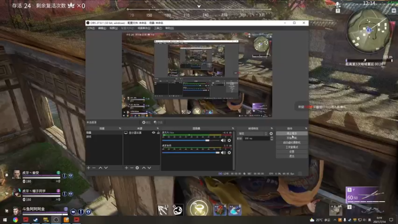Undock the Scenes panel

click(x=120, y=128)
